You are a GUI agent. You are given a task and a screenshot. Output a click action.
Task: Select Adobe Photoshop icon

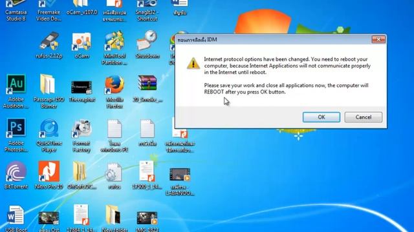tap(16, 135)
